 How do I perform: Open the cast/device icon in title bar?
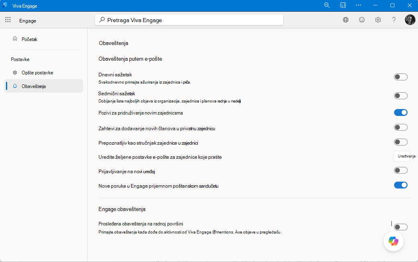pos(343,5)
